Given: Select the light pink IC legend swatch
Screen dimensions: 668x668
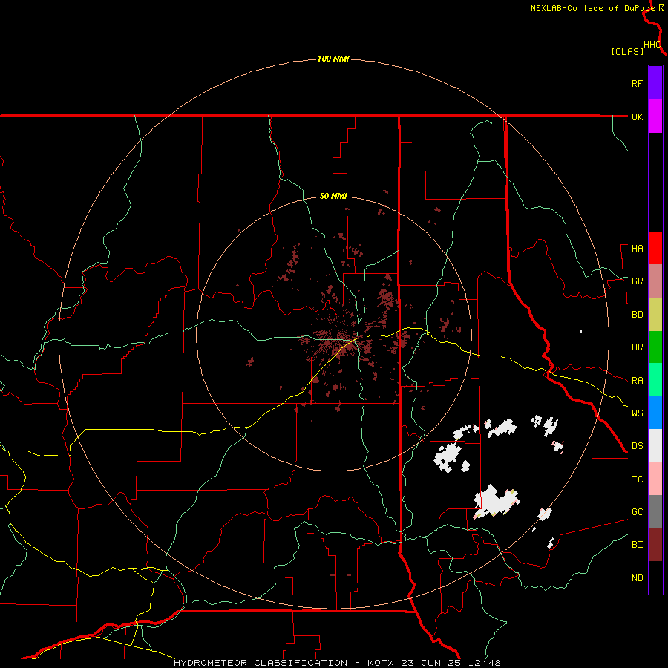Looking at the screenshot, I should 655,479.
